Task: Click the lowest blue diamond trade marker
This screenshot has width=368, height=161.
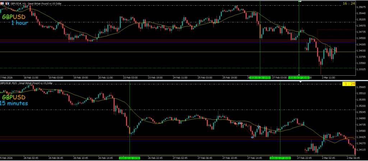Action: pyautogui.click(x=252, y=137)
